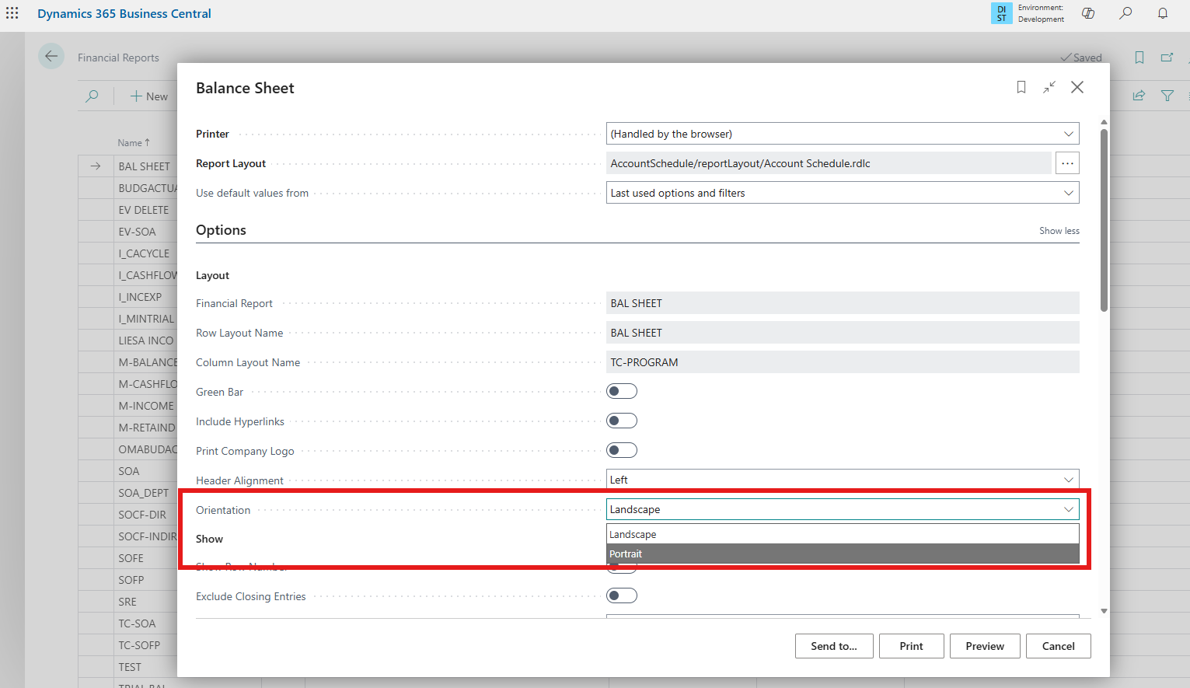1190x688 pixels.
Task: Open the filter pane funnel icon
Action: [x=1167, y=96]
